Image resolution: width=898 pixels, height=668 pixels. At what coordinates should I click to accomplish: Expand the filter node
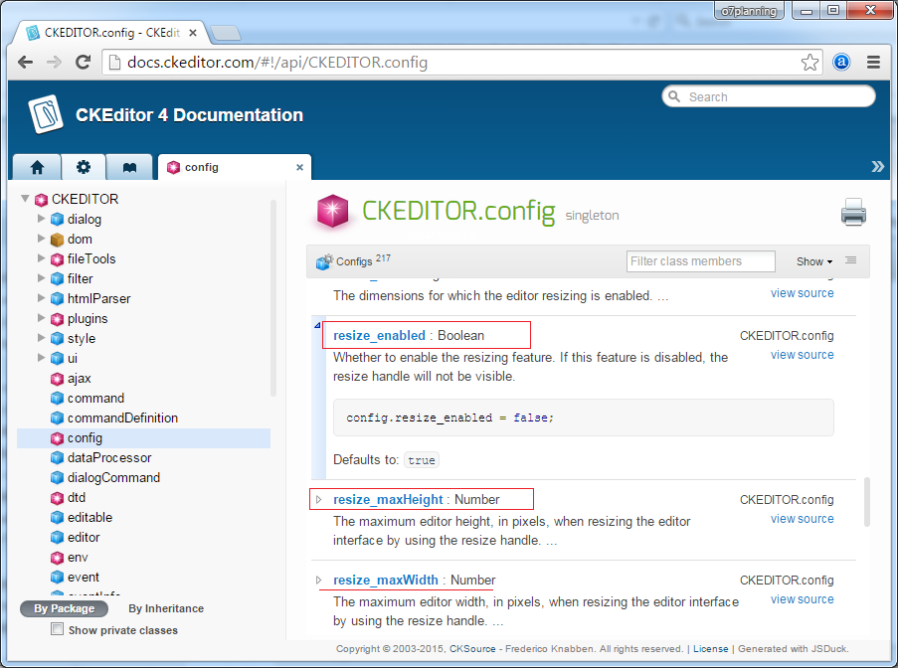click(41, 278)
